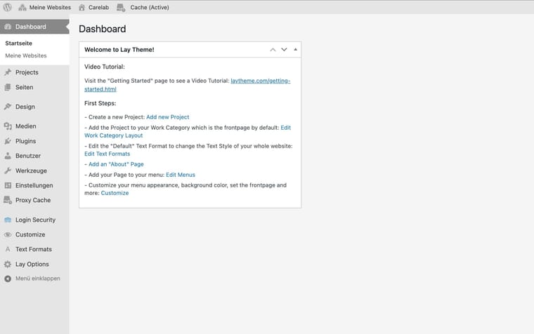Click the Werkzeuge wrench icon

pyautogui.click(x=8, y=171)
